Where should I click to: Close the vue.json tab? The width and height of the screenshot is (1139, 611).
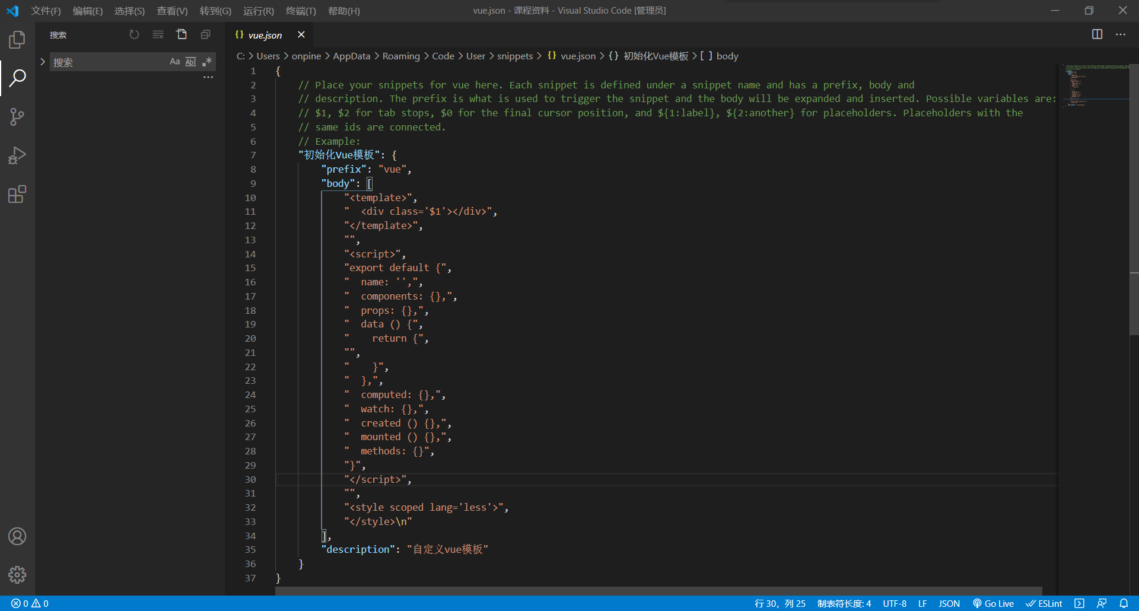301,34
